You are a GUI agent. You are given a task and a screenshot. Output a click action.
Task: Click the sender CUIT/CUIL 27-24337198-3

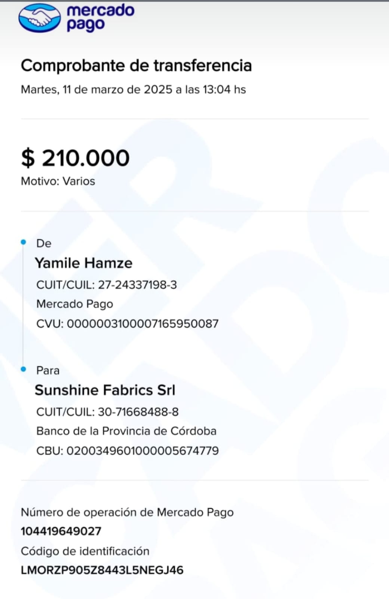coord(107,285)
